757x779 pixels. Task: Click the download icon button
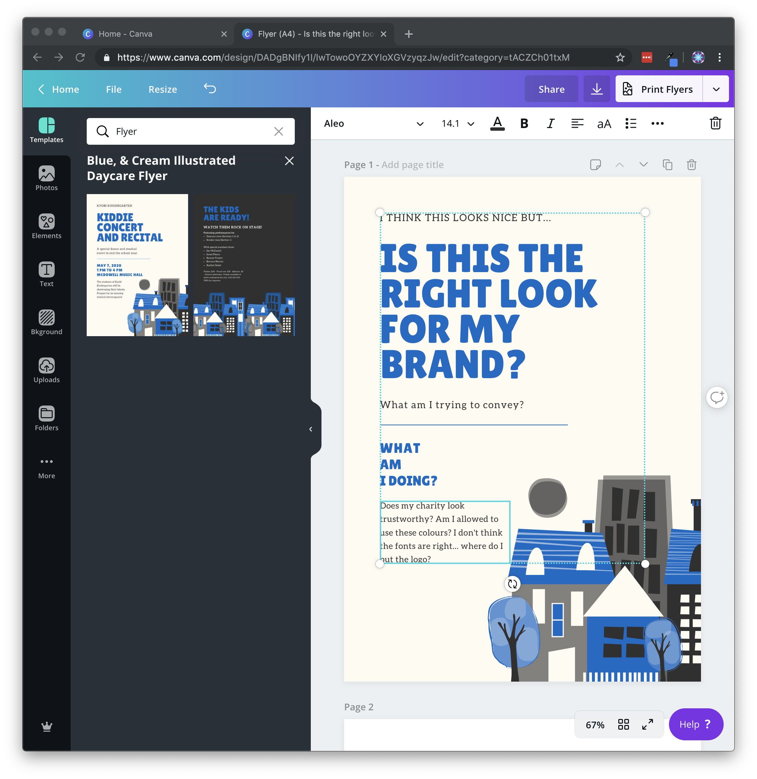(x=596, y=89)
